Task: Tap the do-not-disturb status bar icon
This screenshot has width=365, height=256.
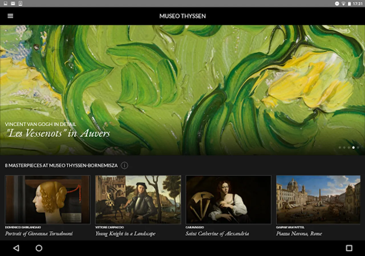Action: pyautogui.click(x=337, y=4)
